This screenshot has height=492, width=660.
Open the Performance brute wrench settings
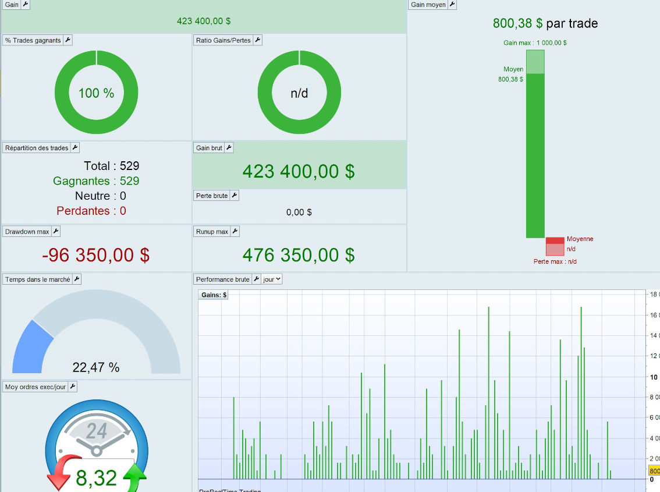coord(256,279)
